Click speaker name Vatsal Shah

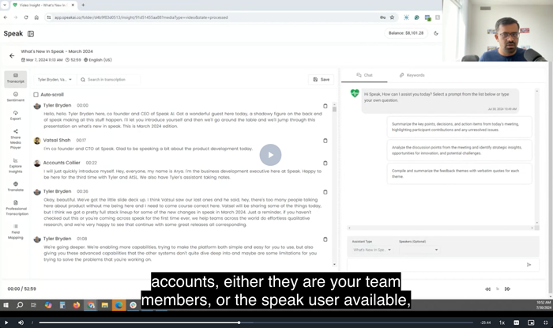[x=57, y=141]
